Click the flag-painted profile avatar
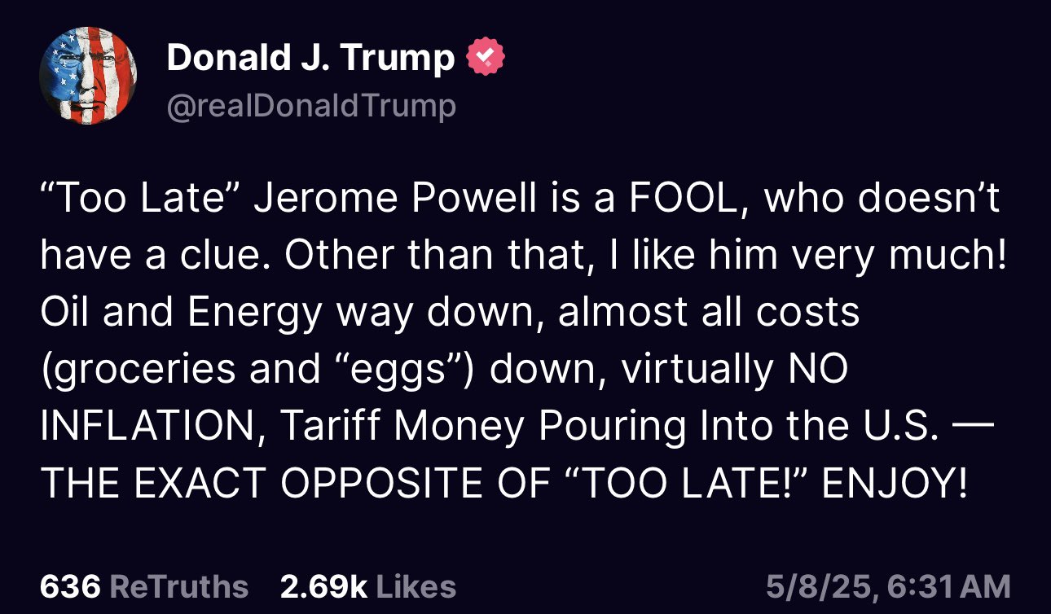 (x=88, y=76)
